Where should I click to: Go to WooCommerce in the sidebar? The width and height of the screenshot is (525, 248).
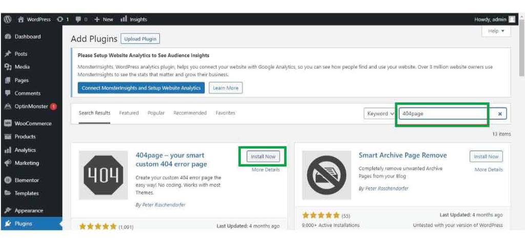pyautogui.click(x=33, y=123)
